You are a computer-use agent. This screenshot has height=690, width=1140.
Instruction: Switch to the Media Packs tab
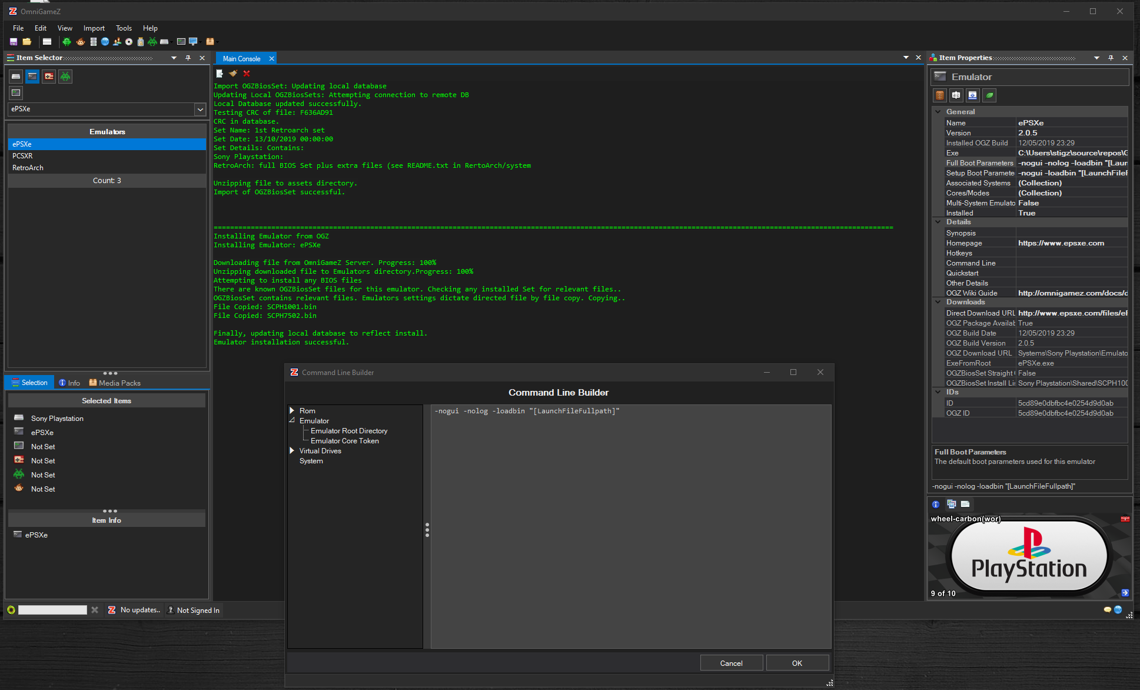pos(115,383)
